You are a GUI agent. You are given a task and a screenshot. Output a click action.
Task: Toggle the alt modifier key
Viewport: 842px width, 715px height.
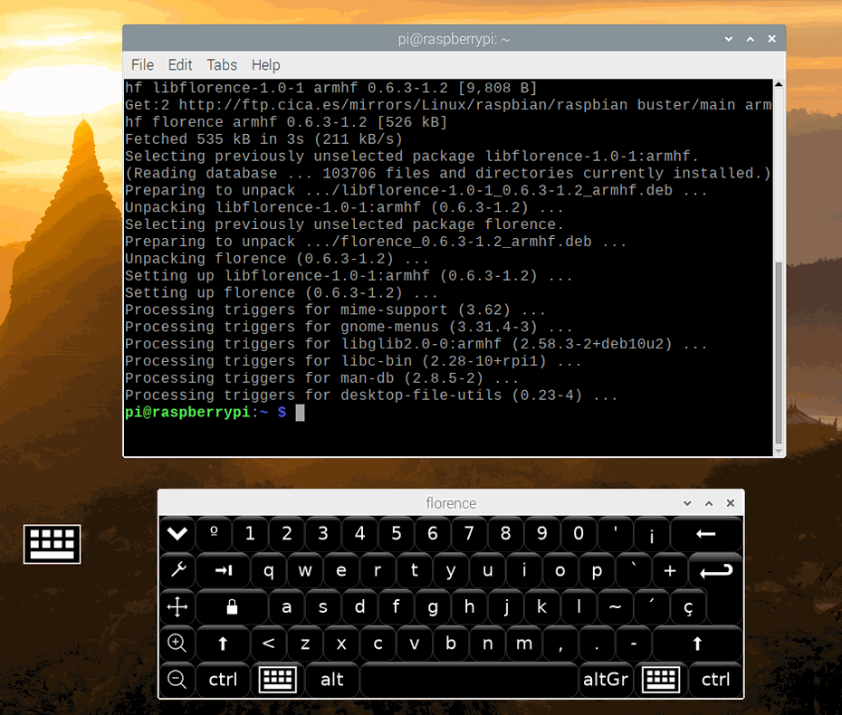pyautogui.click(x=332, y=680)
